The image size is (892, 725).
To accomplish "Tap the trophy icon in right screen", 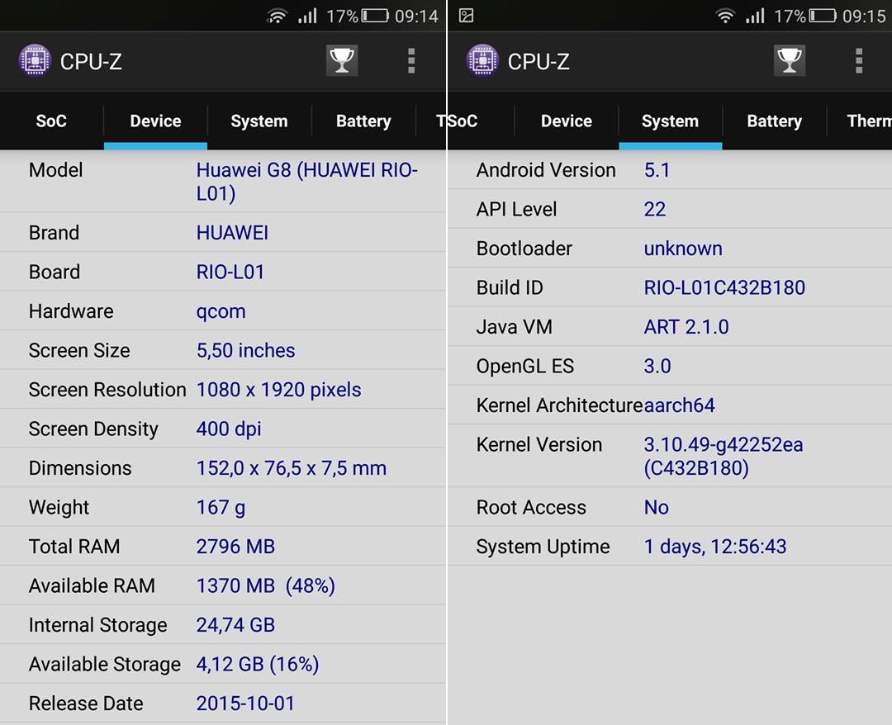I will point(790,60).
